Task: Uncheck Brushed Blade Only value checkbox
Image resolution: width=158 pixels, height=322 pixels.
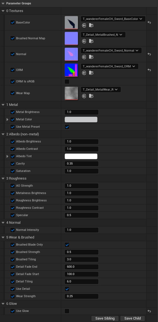Action: click(67, 245)
